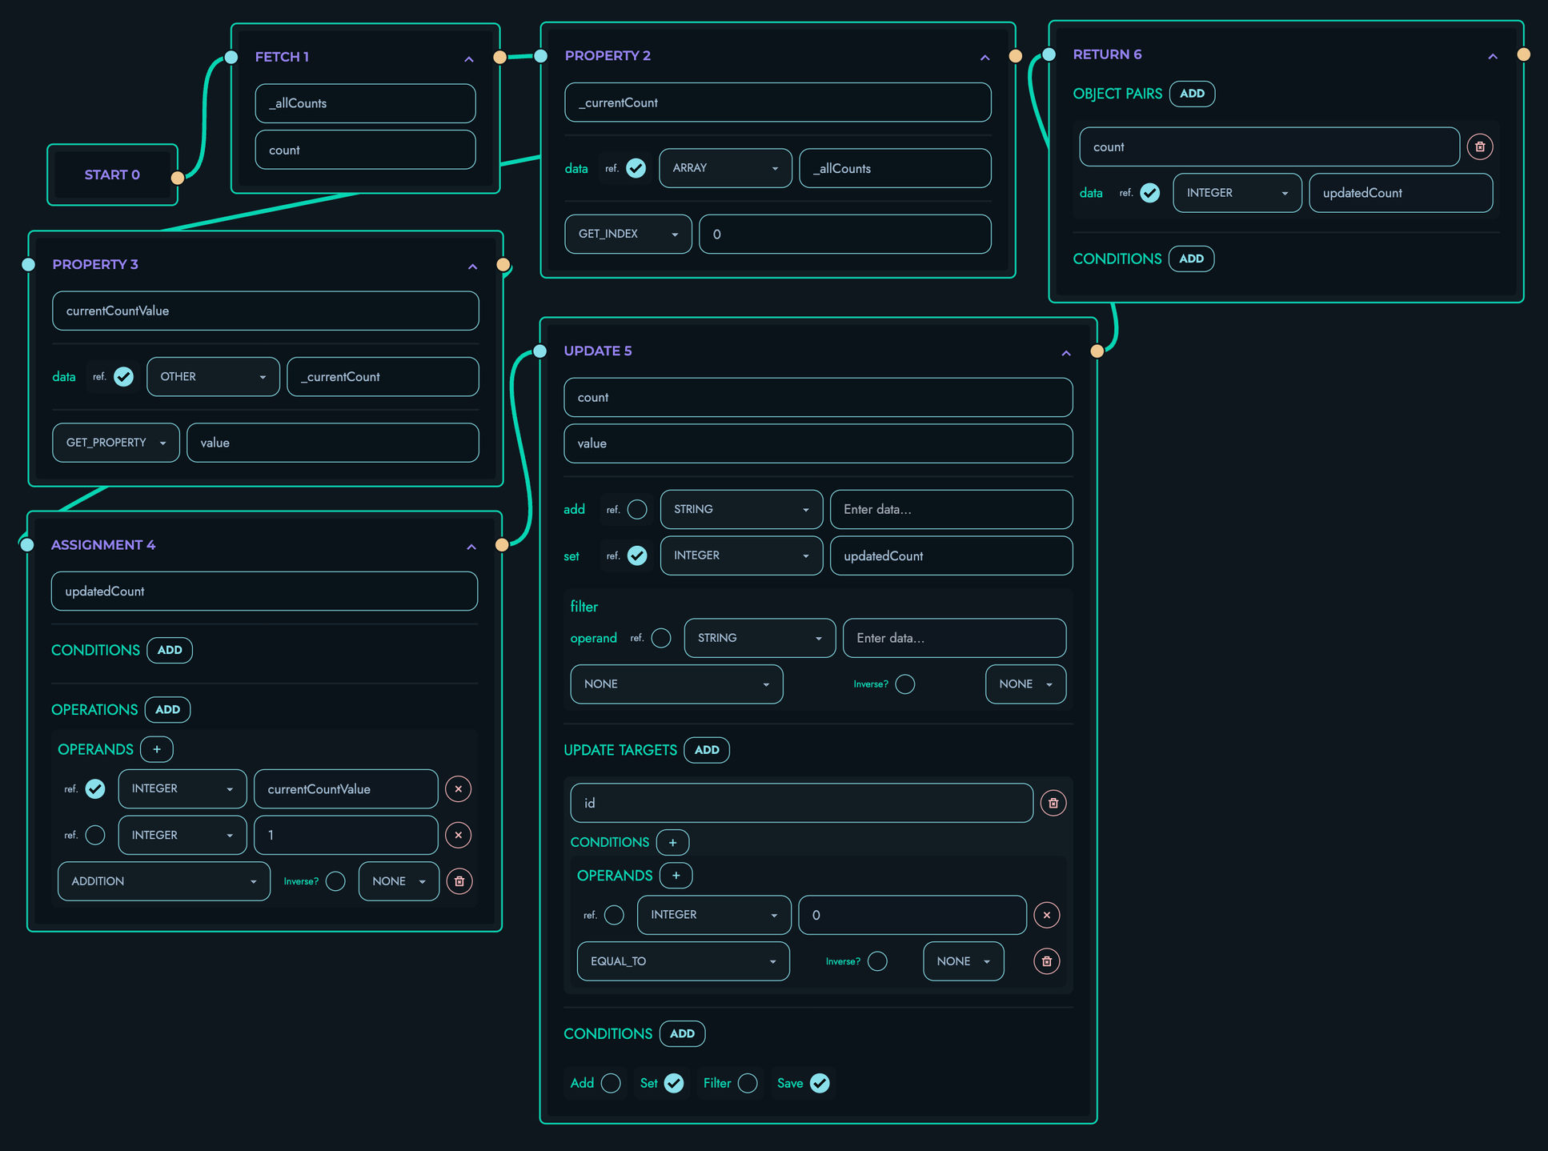Screen dimensions: 1548x1151
Task: Toggle the Set mode option in UPDATE 5
Action: [675, 1083]
